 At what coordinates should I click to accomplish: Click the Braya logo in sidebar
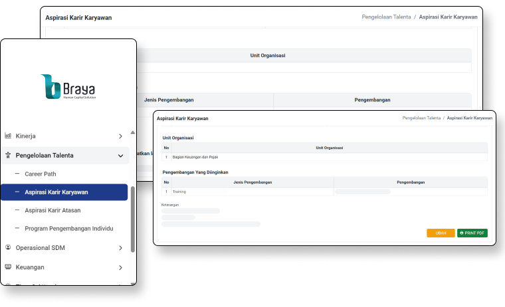tap(68, 87)
